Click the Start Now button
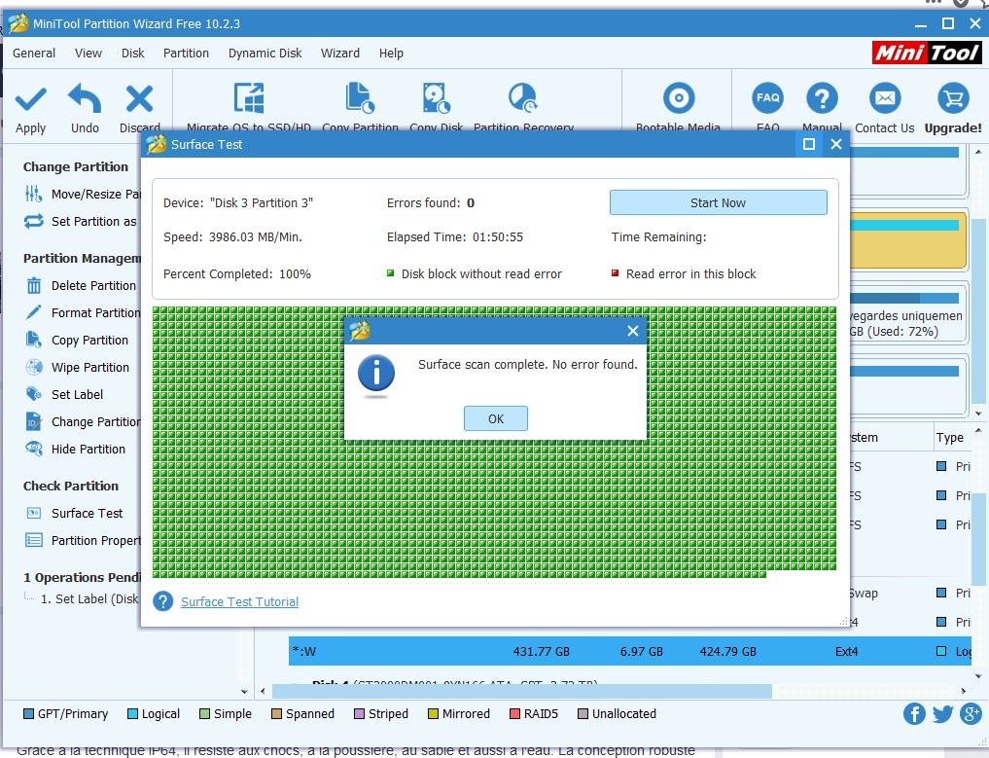This screenshot has height=758, width=989. [718, 202]
